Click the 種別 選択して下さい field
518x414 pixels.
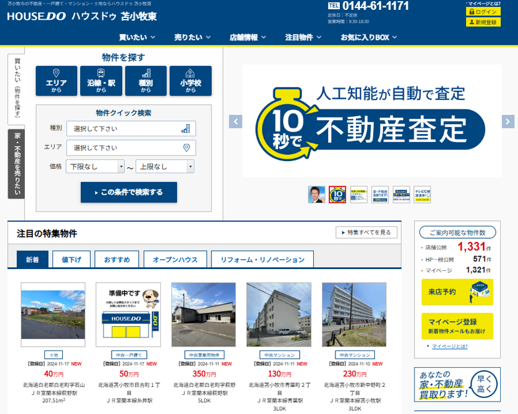click(x=131, y=129)
